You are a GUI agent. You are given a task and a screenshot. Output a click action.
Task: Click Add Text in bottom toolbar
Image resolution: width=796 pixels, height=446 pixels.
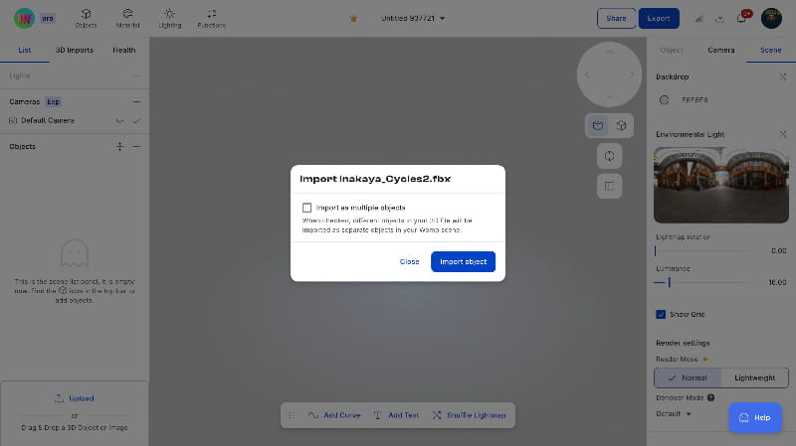click(396, 415)
